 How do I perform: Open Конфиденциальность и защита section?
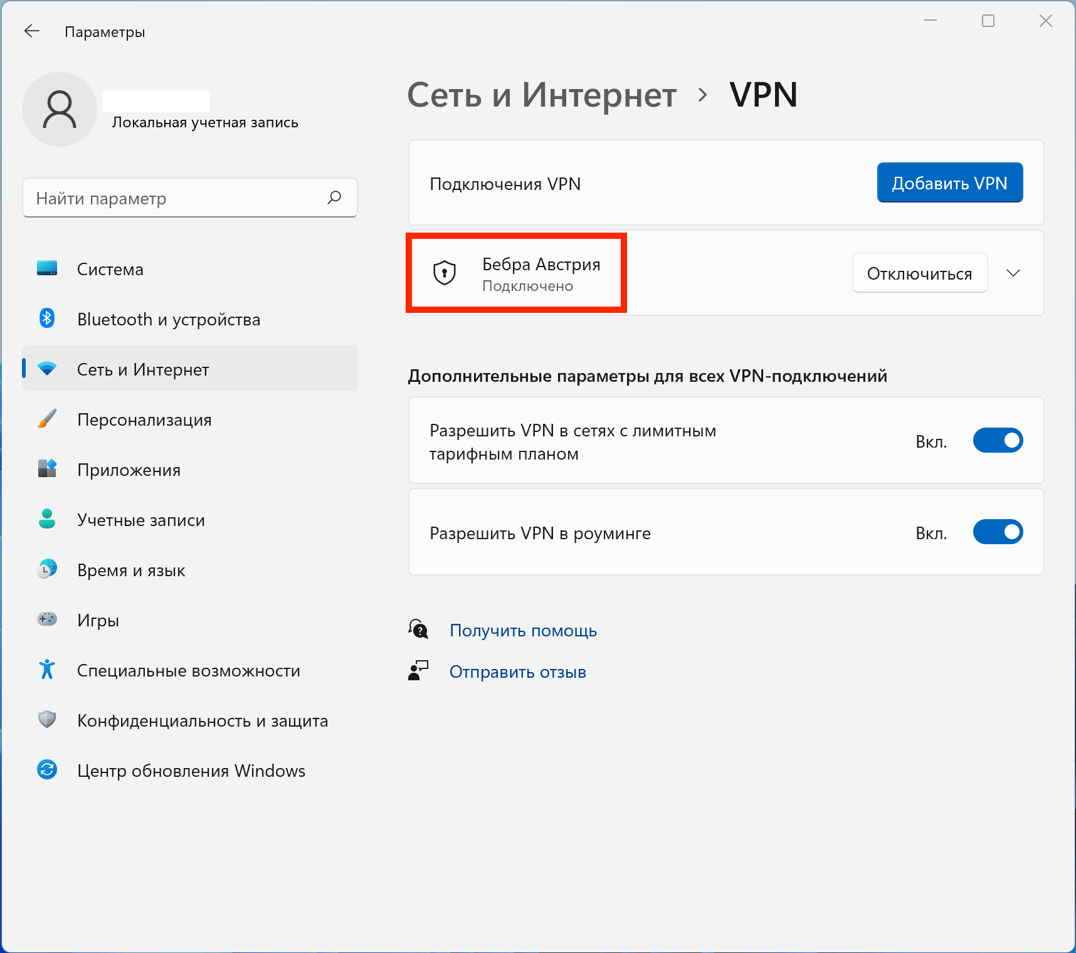[x=202, y=721]
